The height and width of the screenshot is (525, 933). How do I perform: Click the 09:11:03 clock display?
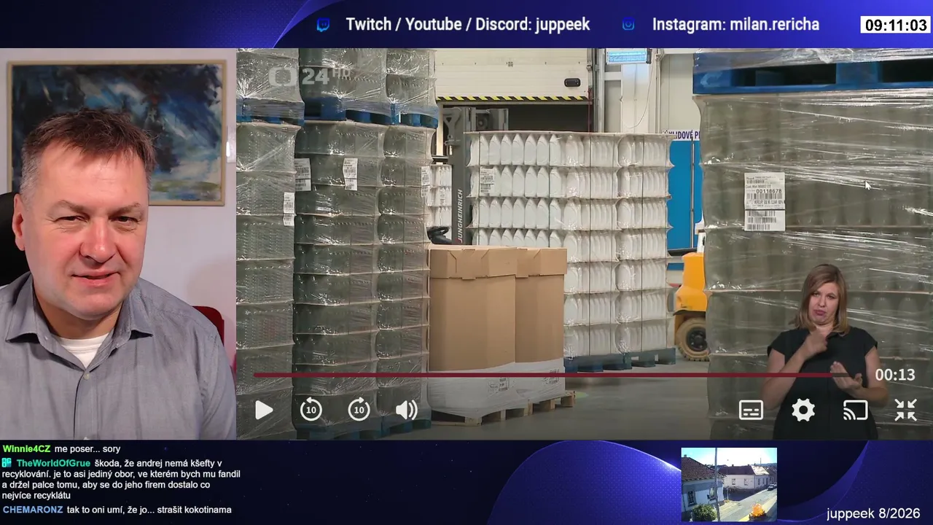(x=897, y=26)
